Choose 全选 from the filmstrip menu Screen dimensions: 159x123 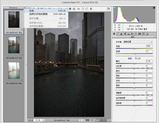pos(32,11)
